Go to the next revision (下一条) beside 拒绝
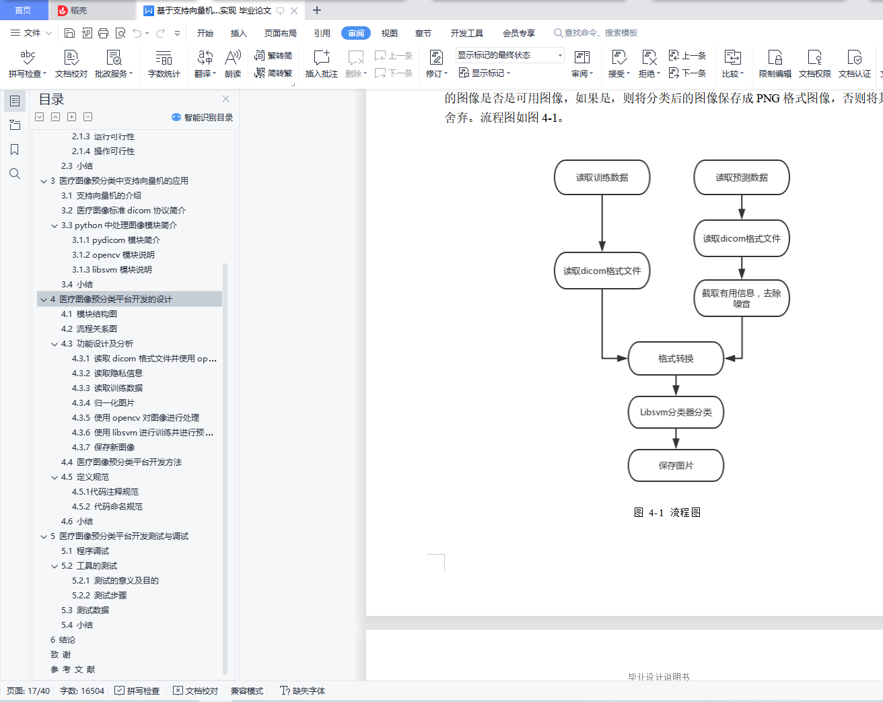The width and height of the screenshot is (883, 702). [688, 73]
